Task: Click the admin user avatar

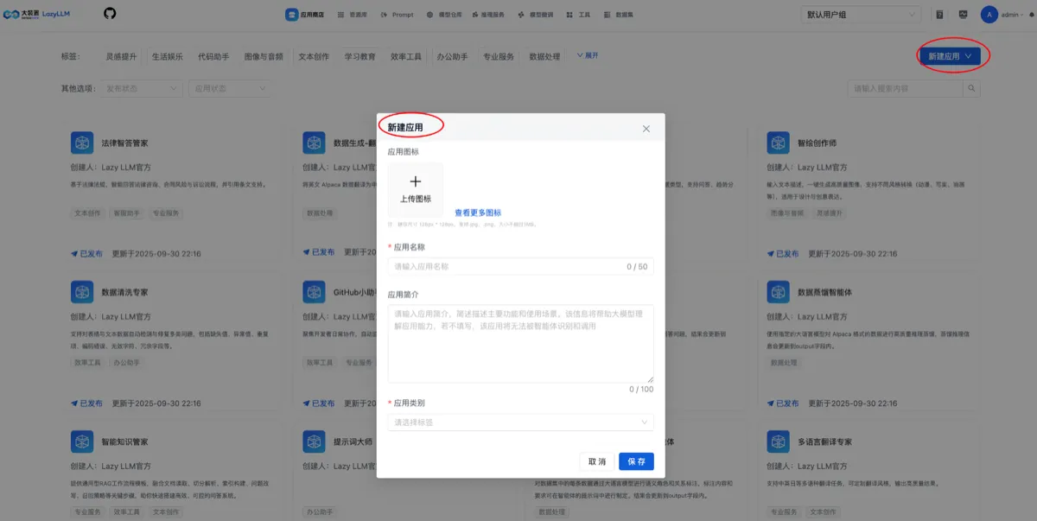Action: [x=989, y=15]
